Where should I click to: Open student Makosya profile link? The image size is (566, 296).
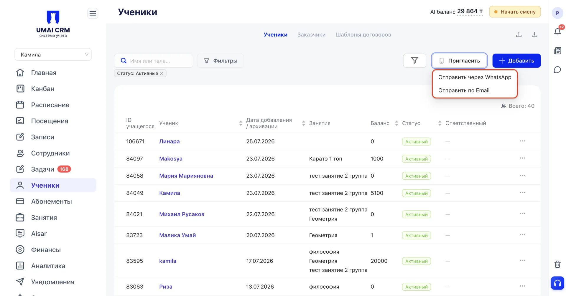[171, 159]
